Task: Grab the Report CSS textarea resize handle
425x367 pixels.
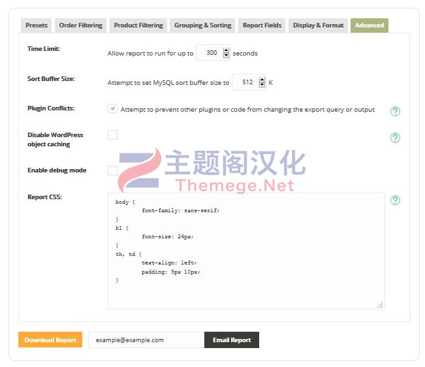Action: tap(380, 305)
